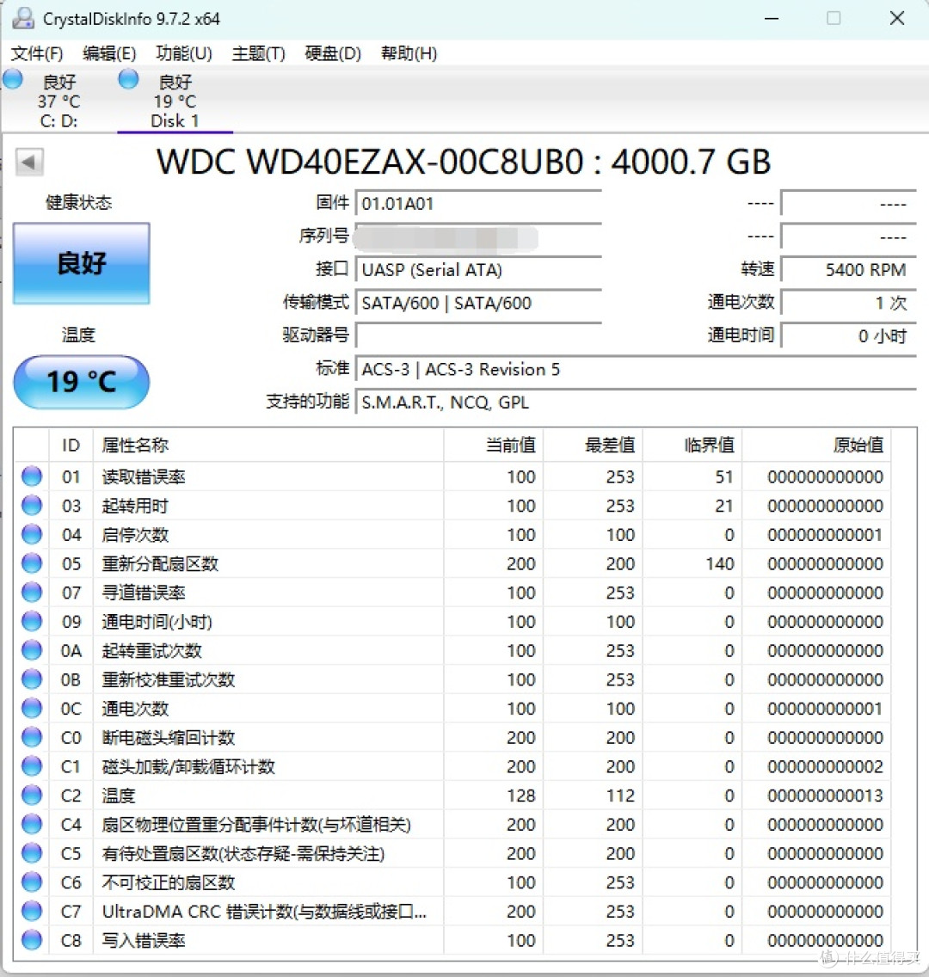Screen dimensions: 929x977
Task: Click the ID column header
Action: 71,445
